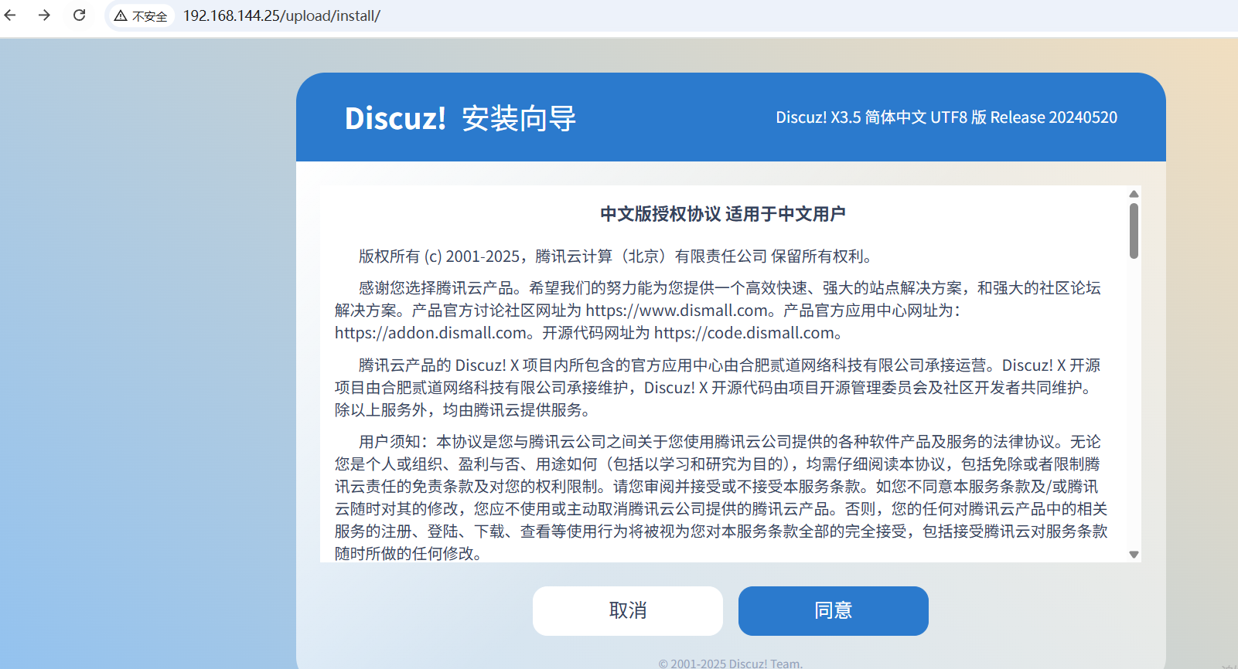The image size is (1238, 669).
Task: Click the license scrollbar down arrow
Action: pyautogui.click(x=1134, y=554)
